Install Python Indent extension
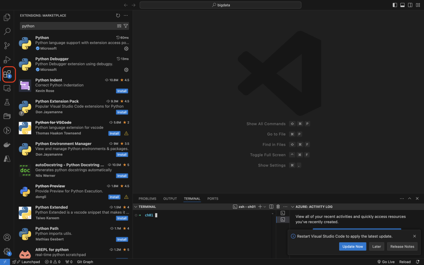This screenshot has width=424, height=265. point(122,91)
